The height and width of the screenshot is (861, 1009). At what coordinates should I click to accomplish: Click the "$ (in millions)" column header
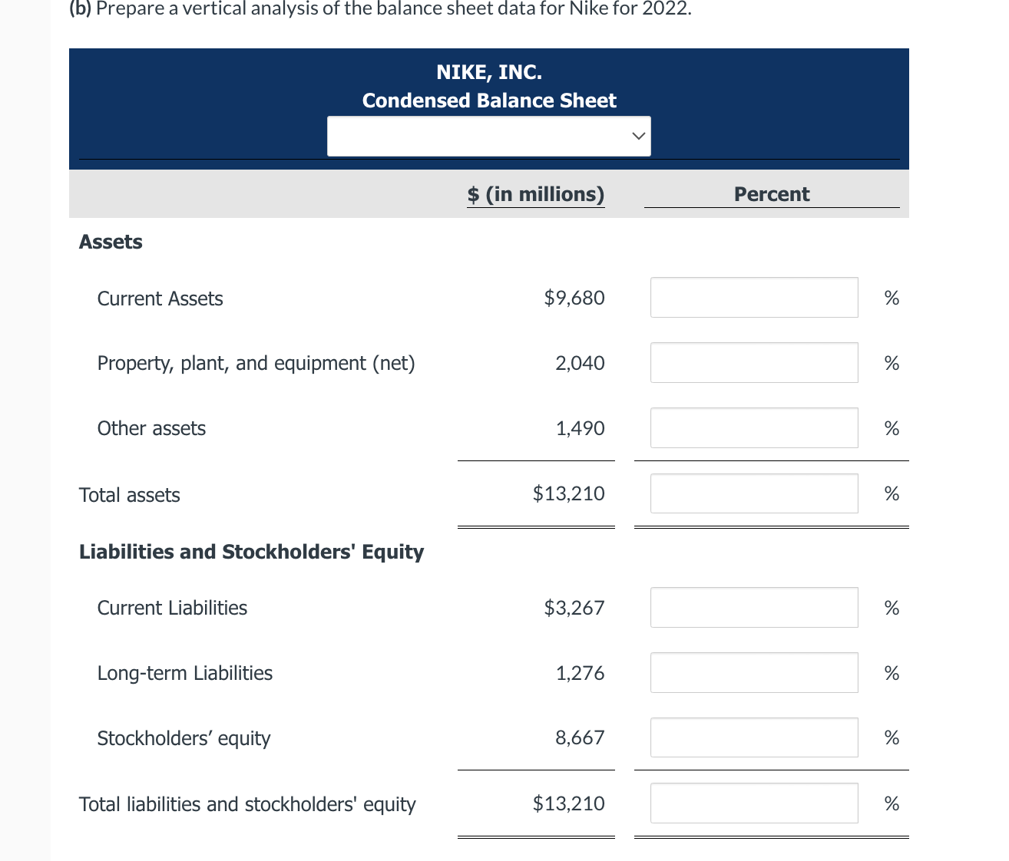pyautogui.click(x=536, y=194)
